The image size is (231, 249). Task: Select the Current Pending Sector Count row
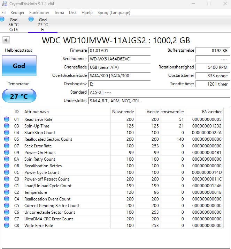coord(52,206)
